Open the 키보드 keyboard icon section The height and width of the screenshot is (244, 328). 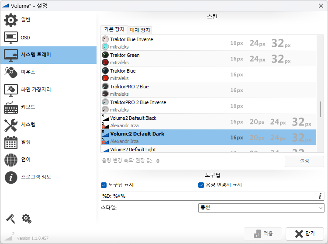pyautogui.click(x=10, y=108)
